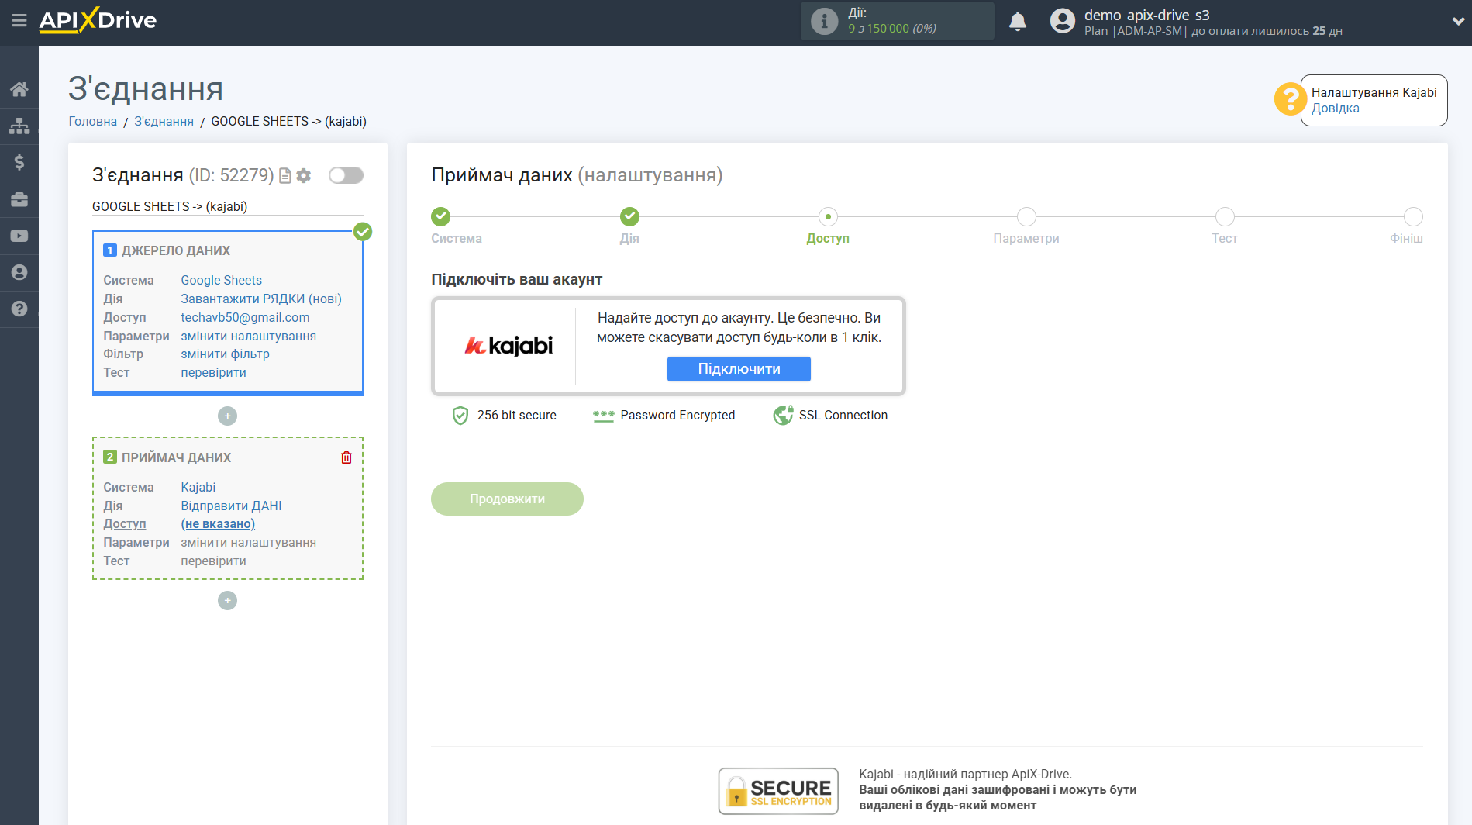The image size is (1472, 825).
Task: Open the video tutorials icon in sidebar
Action: (19, 236)
